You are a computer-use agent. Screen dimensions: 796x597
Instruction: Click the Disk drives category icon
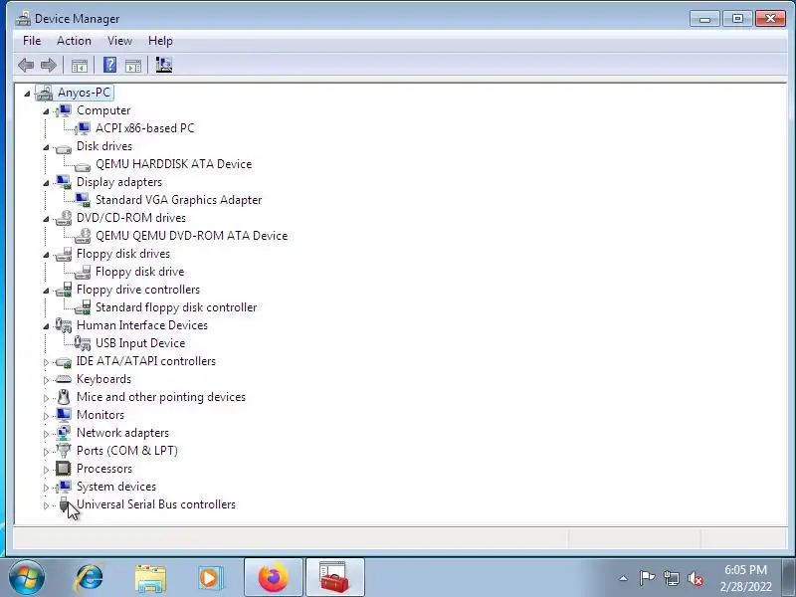tap(64, 148)
